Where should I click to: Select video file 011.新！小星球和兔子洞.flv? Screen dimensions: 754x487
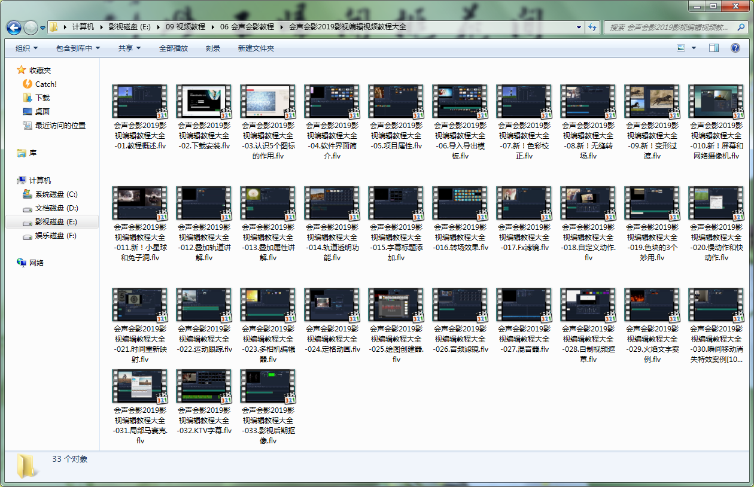(139, 223)
